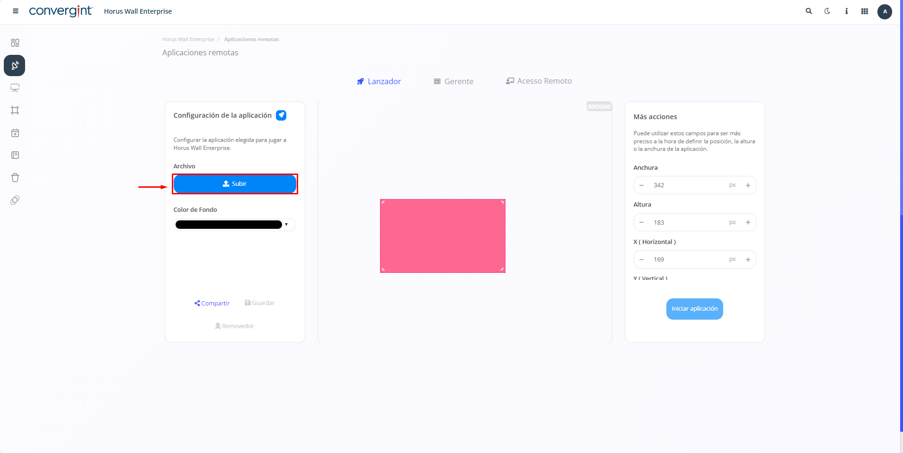
Task: Toggle the hamburger sidebar menu
Action: 16,11
